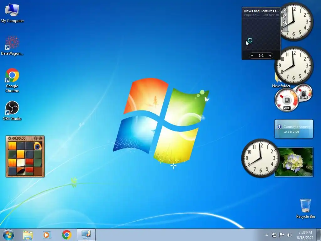Select the New folder desktop icon

click(x=281, y=86)
